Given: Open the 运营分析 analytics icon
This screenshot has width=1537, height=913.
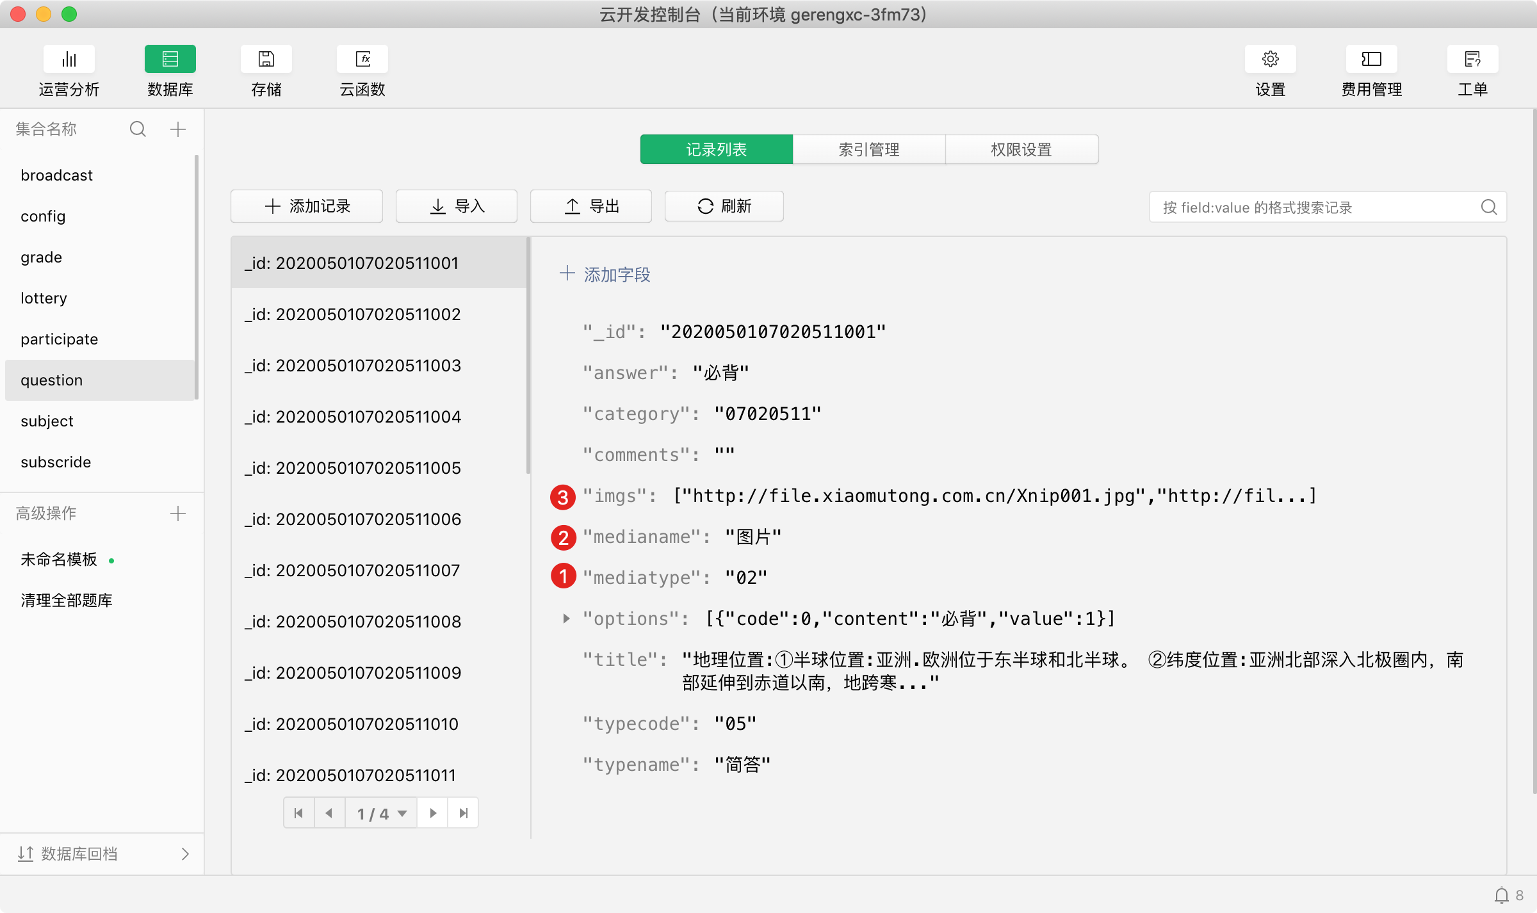Looking at the screenshot, I should 69,60.
